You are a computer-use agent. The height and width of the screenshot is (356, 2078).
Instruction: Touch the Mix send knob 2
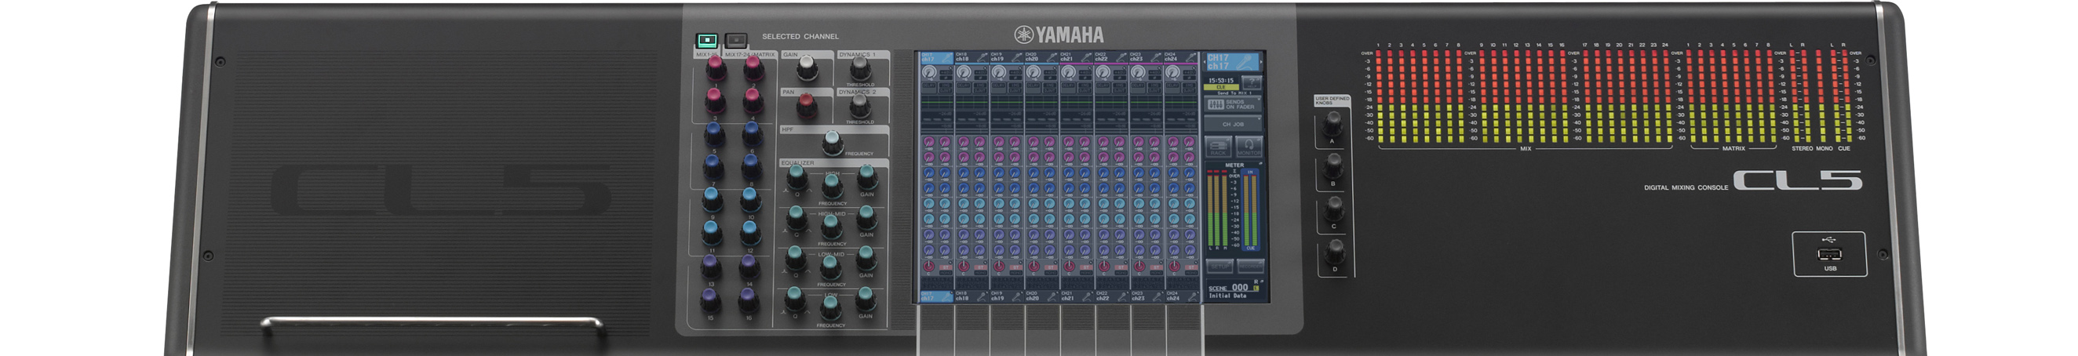(x=753, y=67)
